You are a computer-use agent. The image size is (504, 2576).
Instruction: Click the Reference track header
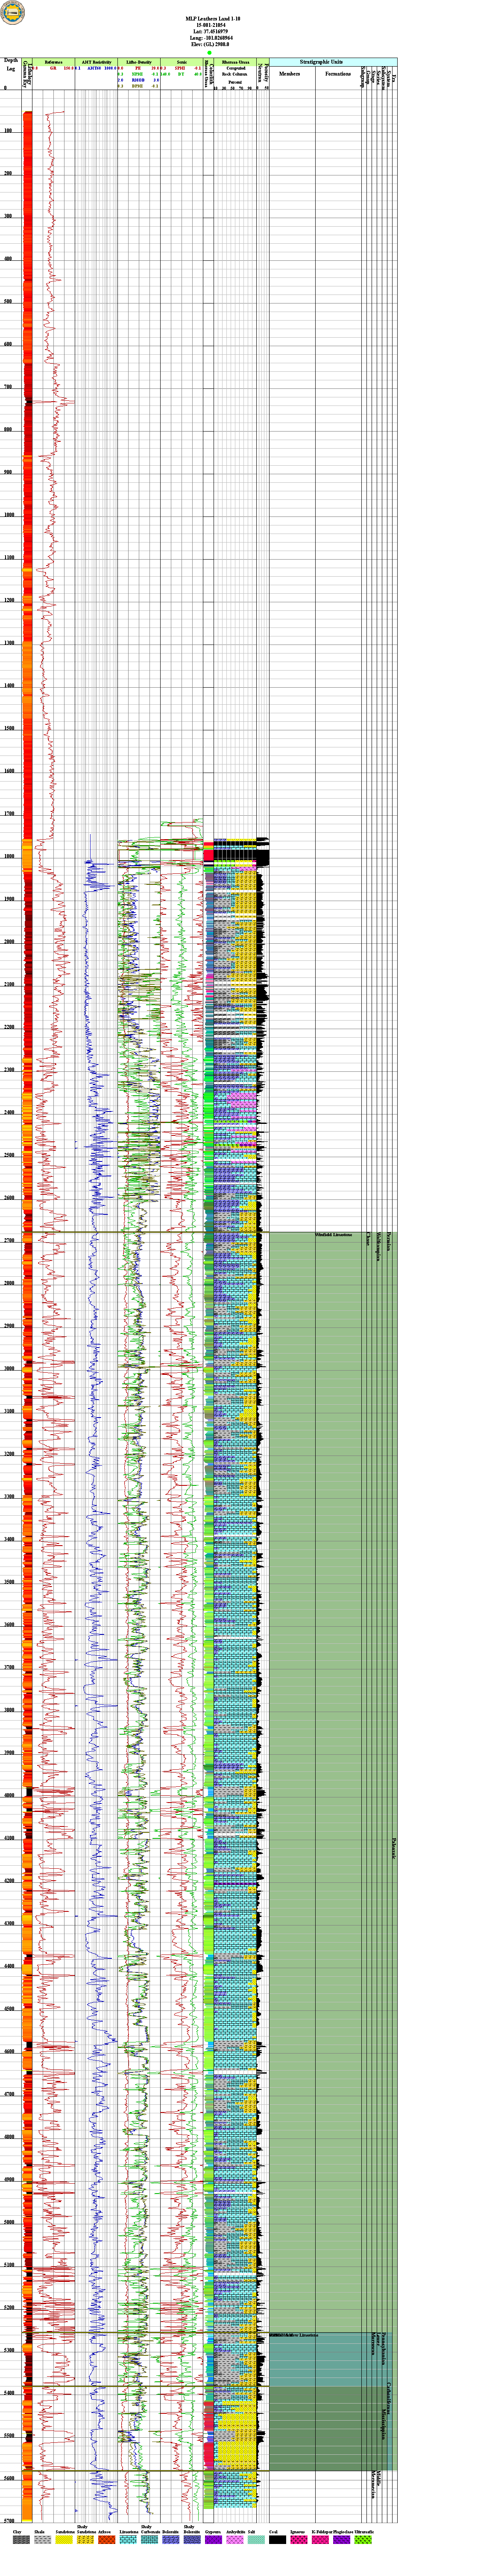point(54,62)
